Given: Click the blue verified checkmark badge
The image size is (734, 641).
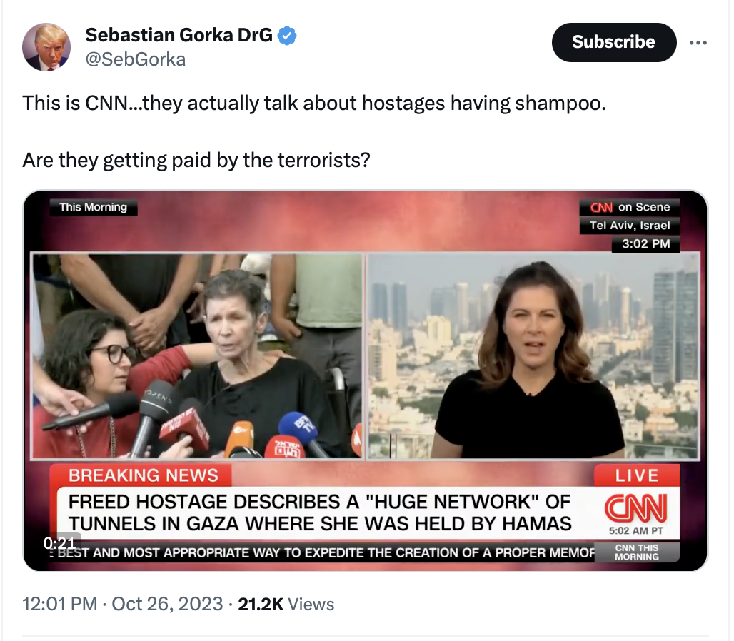Looking at the screenshot, I should pos(288,36).
